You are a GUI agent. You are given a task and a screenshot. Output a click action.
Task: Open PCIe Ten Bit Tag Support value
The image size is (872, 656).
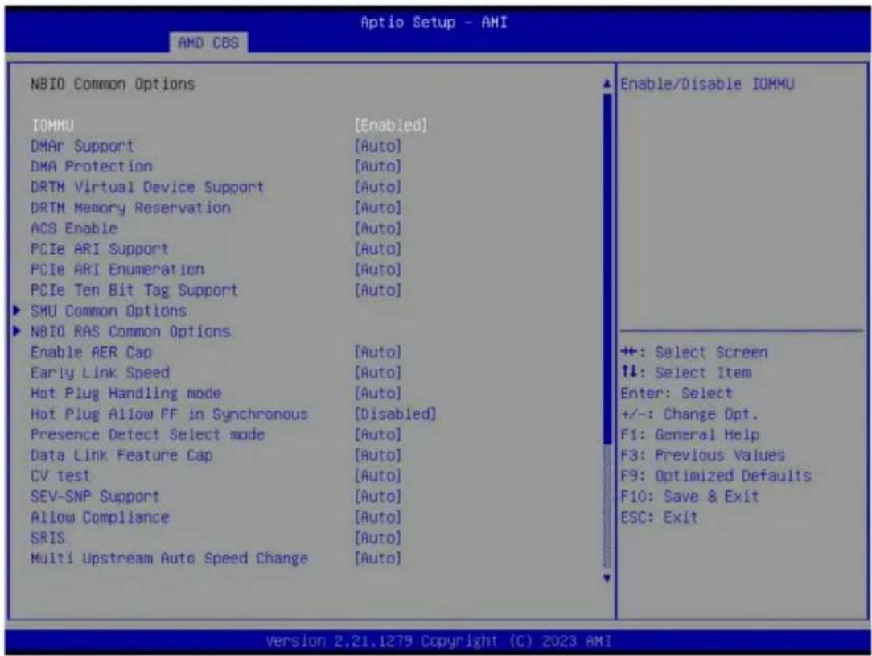point(377,290)
